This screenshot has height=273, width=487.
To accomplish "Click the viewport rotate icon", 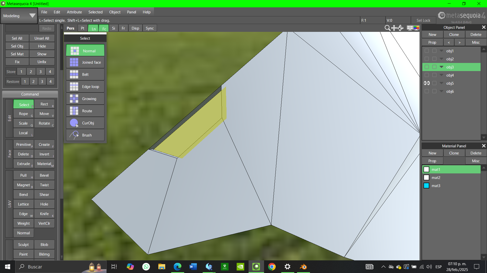I will coord(401,28).
